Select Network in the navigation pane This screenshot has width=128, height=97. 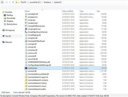click(9, 42)
